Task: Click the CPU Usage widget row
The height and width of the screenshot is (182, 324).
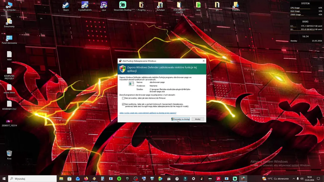Action: (x=306, y=8)
